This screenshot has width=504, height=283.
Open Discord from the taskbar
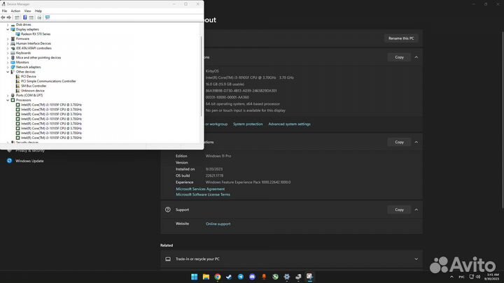252,277
